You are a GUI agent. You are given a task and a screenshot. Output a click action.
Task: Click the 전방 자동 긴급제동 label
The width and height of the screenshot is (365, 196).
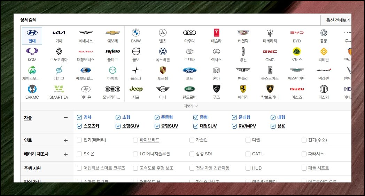[213, 168]
